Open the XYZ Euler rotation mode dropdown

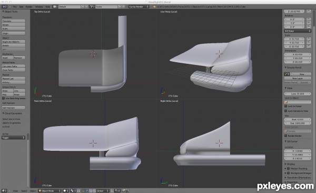(x=298, y=31)
